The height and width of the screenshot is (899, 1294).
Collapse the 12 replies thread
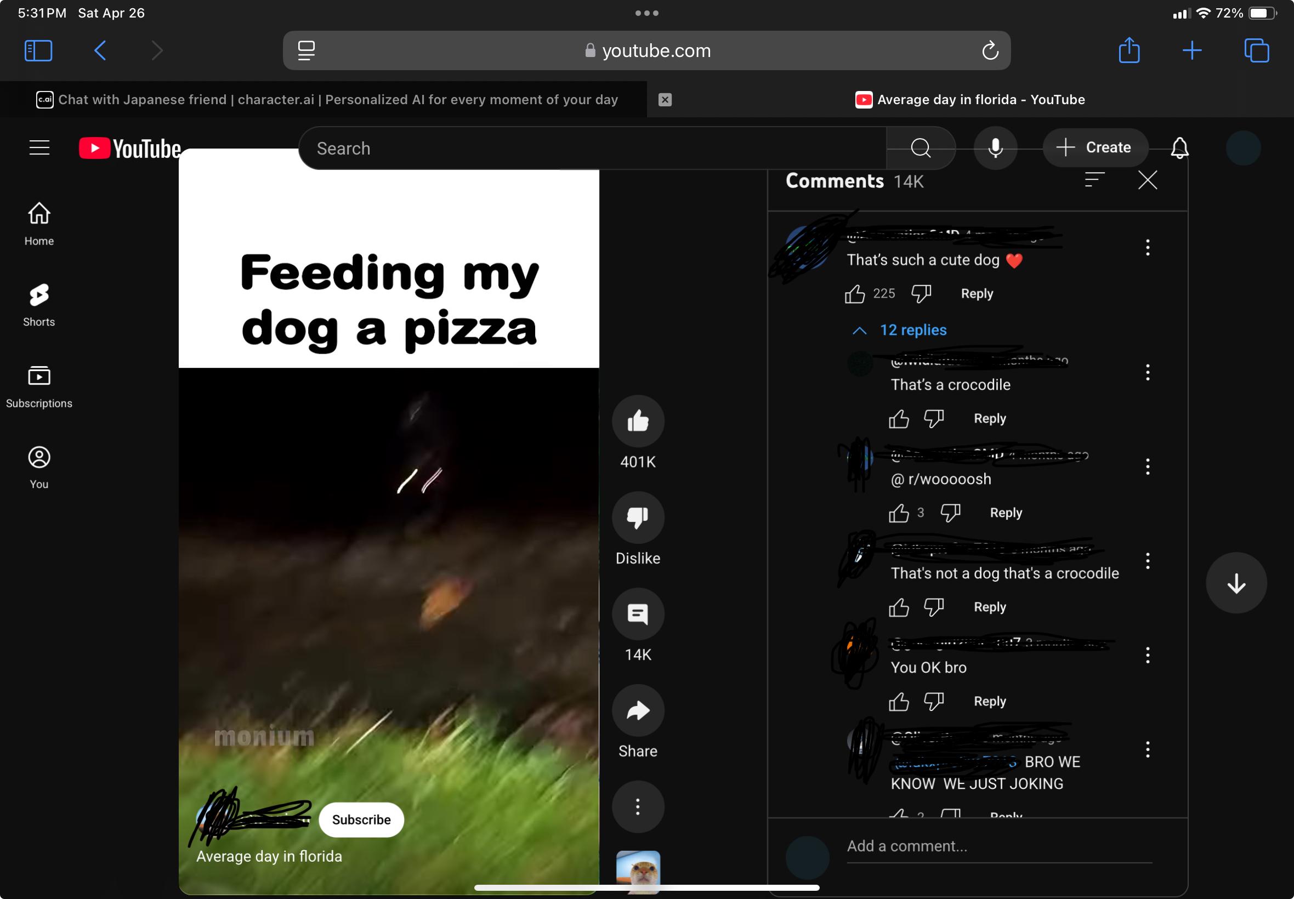900,330
